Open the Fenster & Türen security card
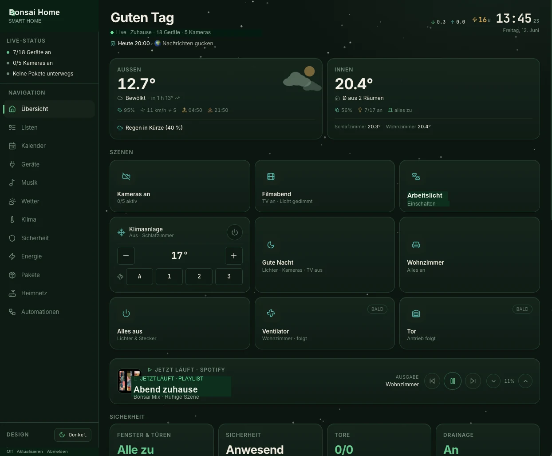The width and height of the screenshot is (552, 456). (162, 440)
